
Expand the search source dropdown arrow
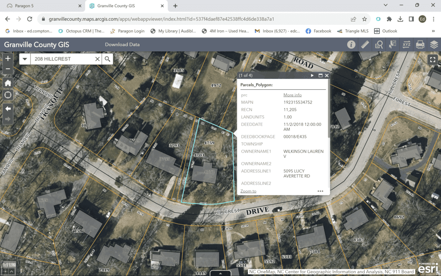click(x=25, y=59)
